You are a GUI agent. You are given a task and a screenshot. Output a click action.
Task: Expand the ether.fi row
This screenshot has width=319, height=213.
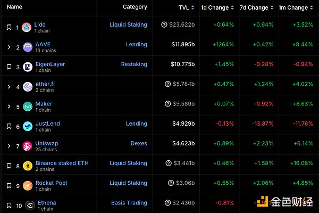point(9,87)
